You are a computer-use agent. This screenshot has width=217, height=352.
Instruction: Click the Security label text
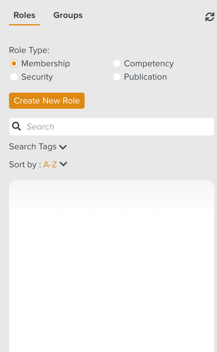pyautogui.click(x=37, y=77)
